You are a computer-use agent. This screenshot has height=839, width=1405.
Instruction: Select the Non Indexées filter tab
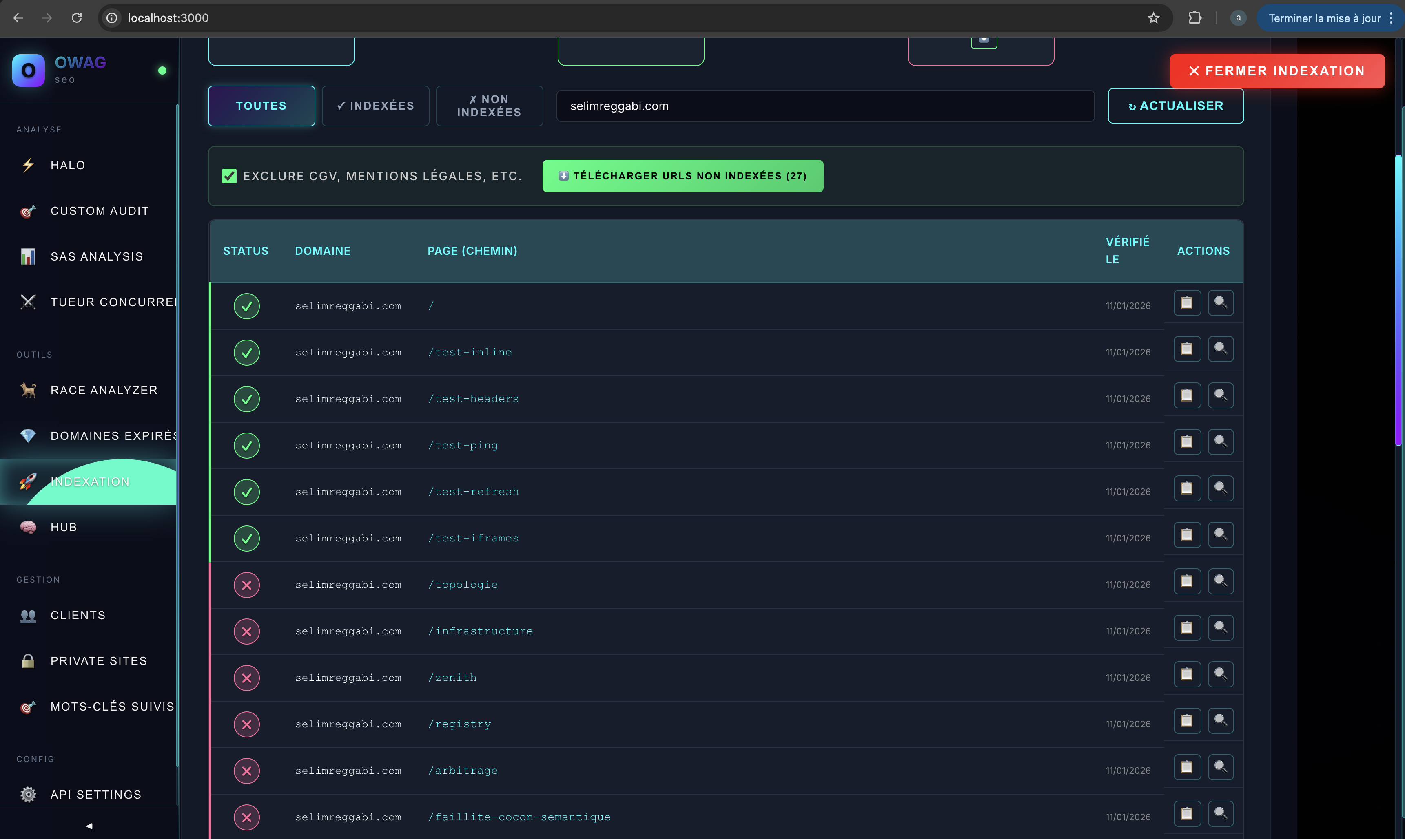point(489,106)
